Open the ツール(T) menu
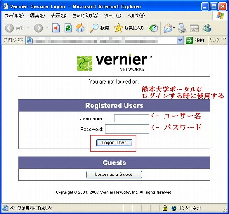The image size is (229, 214). tap(113, 16)
